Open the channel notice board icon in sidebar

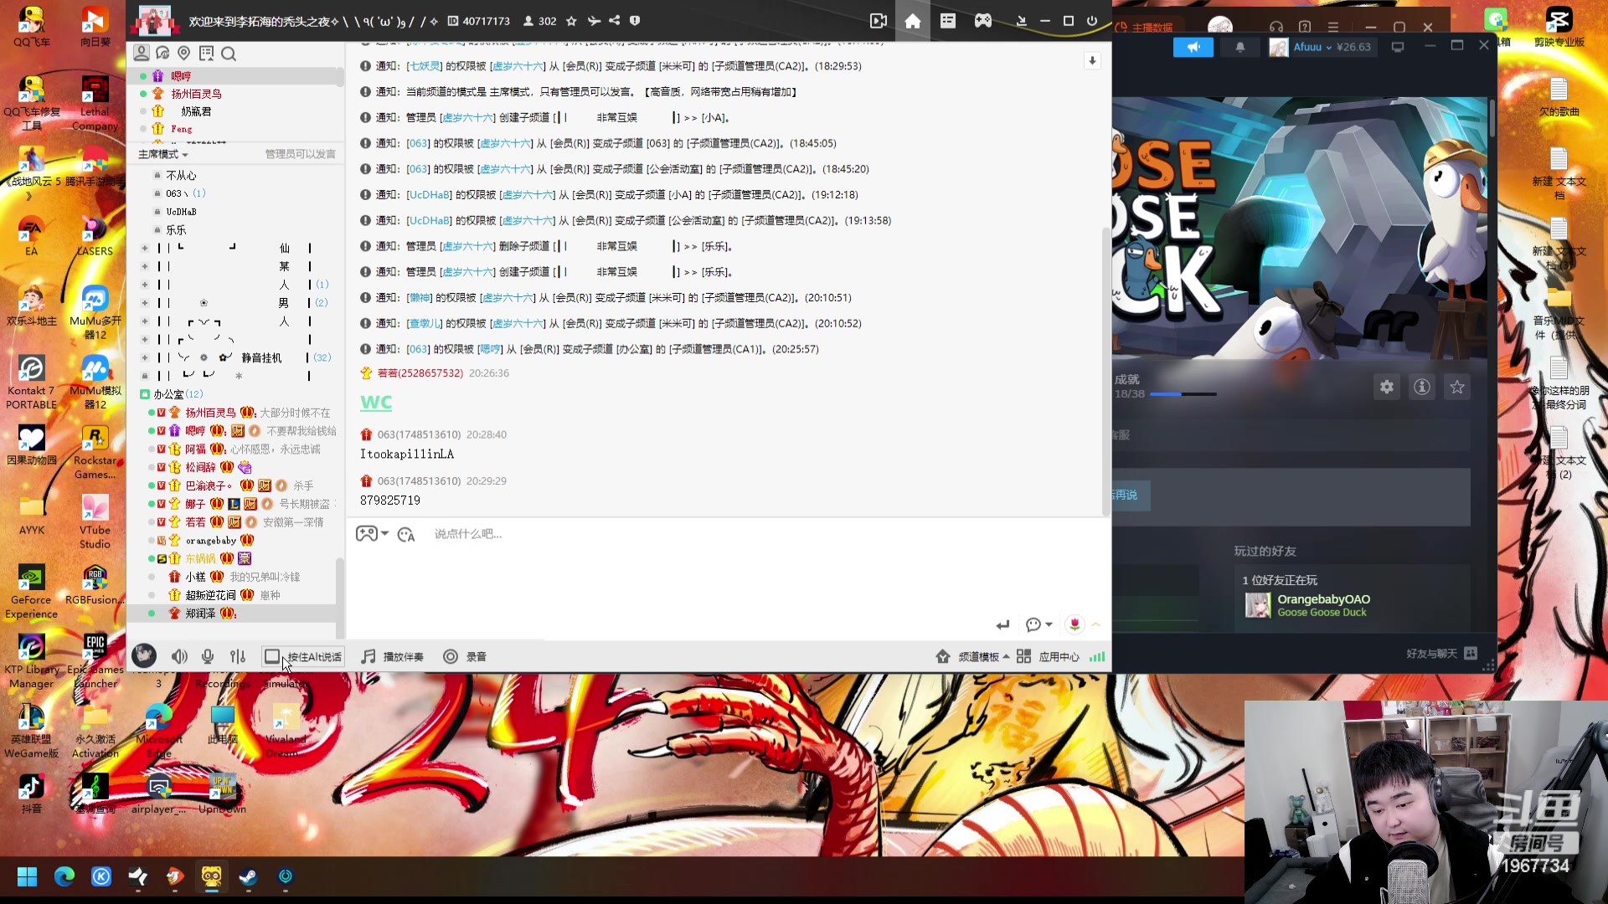(206, 54)
